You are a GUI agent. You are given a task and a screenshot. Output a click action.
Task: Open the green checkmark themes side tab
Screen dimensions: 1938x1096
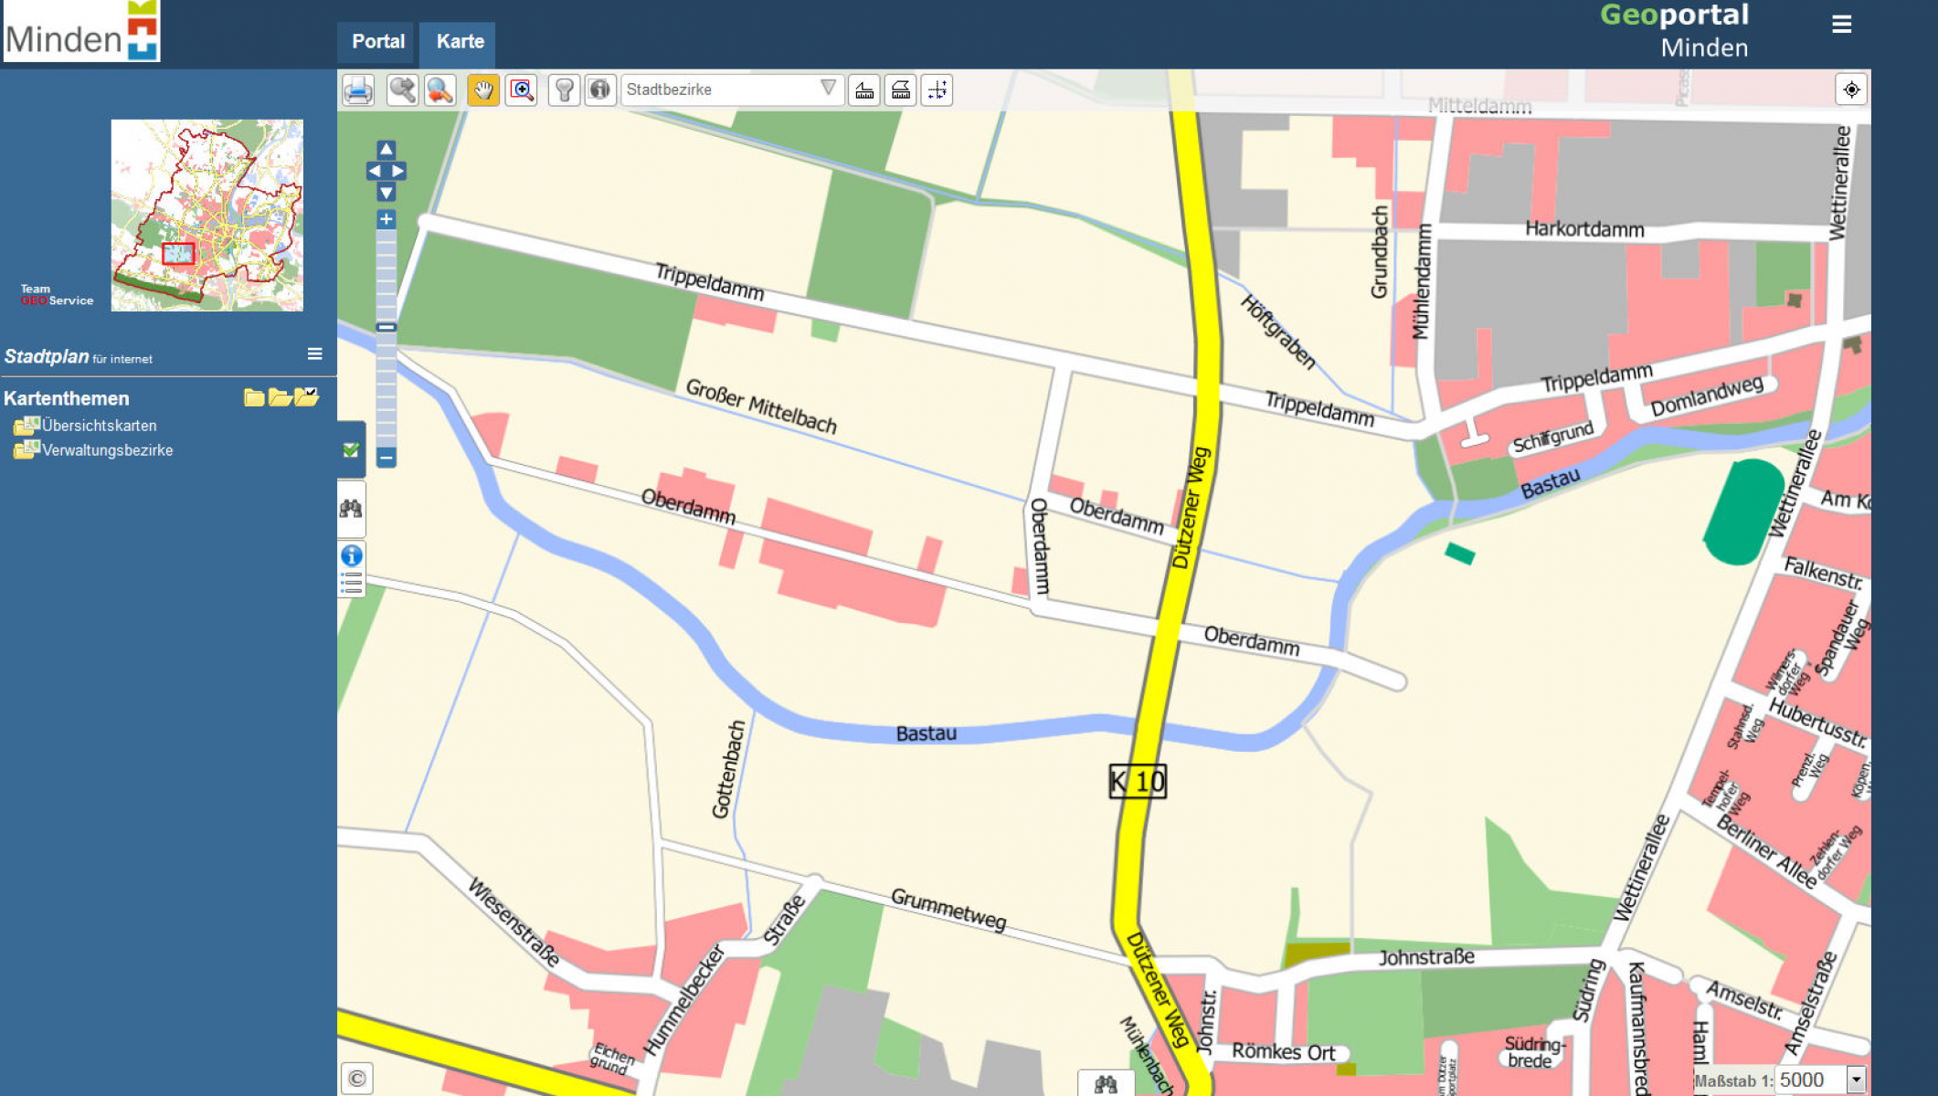(x=351, y=449)
